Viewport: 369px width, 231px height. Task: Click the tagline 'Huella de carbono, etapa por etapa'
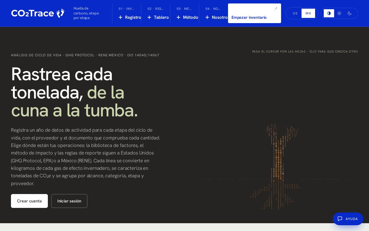coord(86,13)
